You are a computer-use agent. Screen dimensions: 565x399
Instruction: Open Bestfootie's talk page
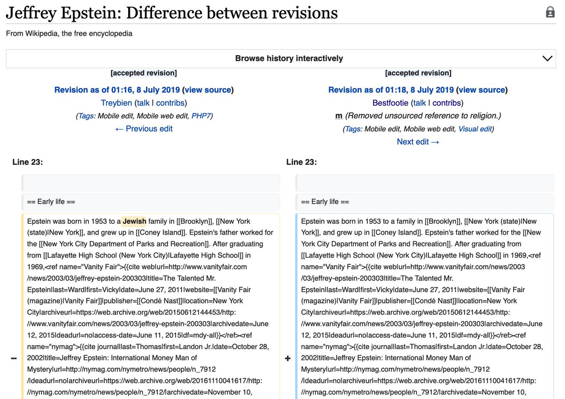coord(420,103)
